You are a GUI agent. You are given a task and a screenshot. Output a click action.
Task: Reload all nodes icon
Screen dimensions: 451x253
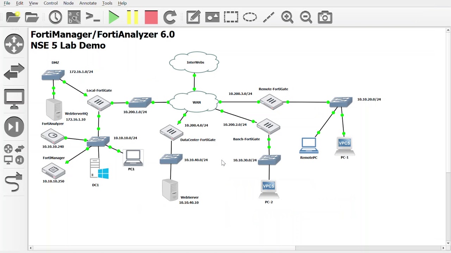[x=170, y=17]
